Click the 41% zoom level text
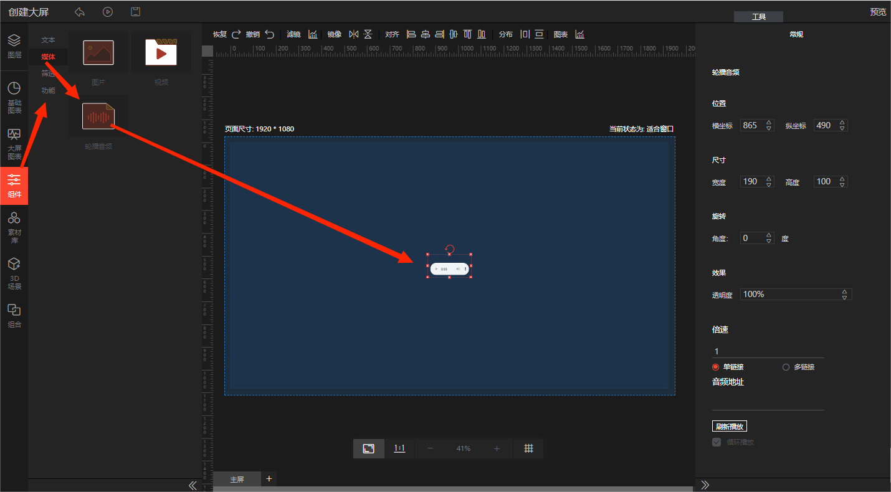The height and width of the screenshot is (492, 891). [463, 448]
